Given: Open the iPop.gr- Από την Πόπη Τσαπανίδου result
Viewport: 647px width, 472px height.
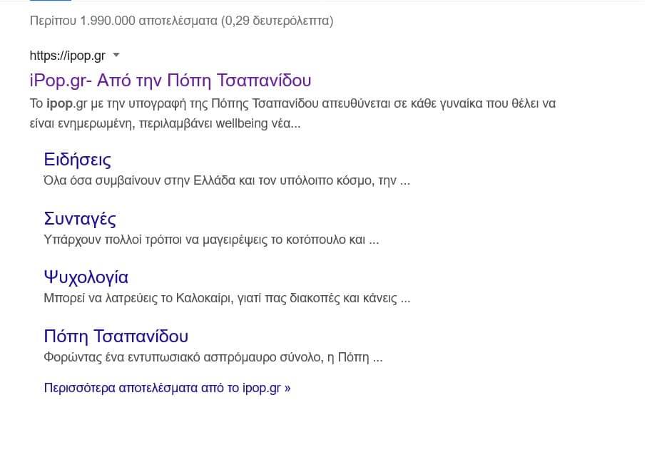Looking at the screenshot, I should point(170,80).
